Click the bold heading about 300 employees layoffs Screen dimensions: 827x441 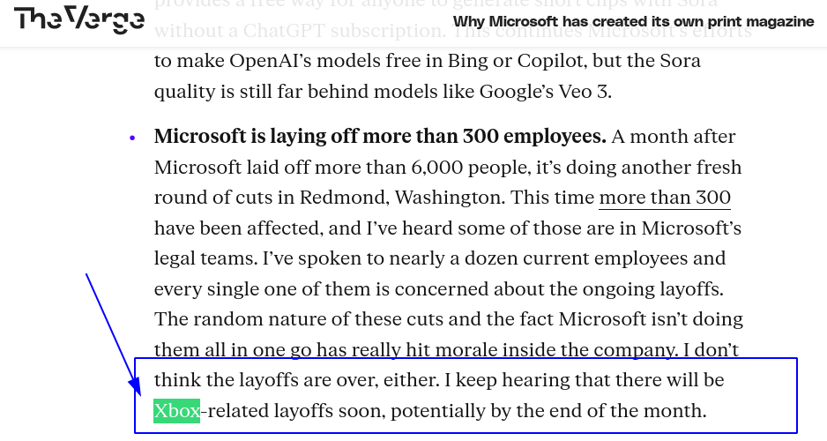[380, 137]
